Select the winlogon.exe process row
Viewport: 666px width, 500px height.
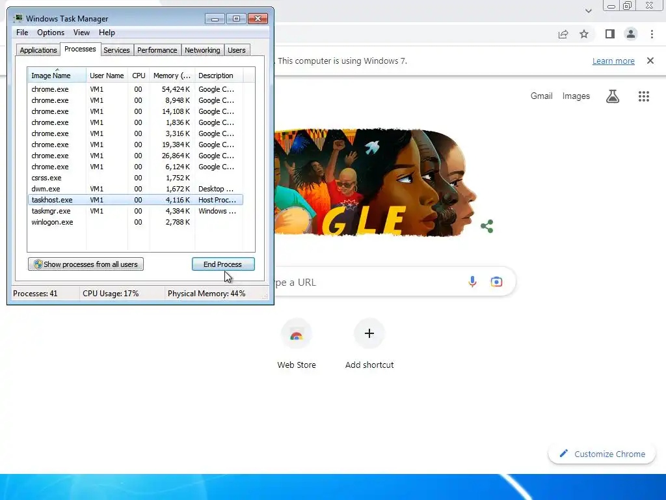[135, 222]
